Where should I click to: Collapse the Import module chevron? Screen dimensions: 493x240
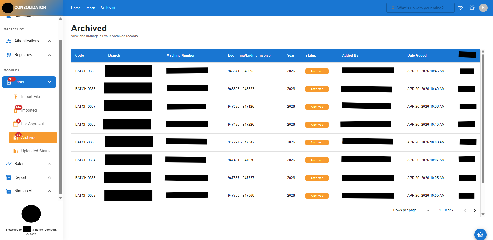[49, 82]
